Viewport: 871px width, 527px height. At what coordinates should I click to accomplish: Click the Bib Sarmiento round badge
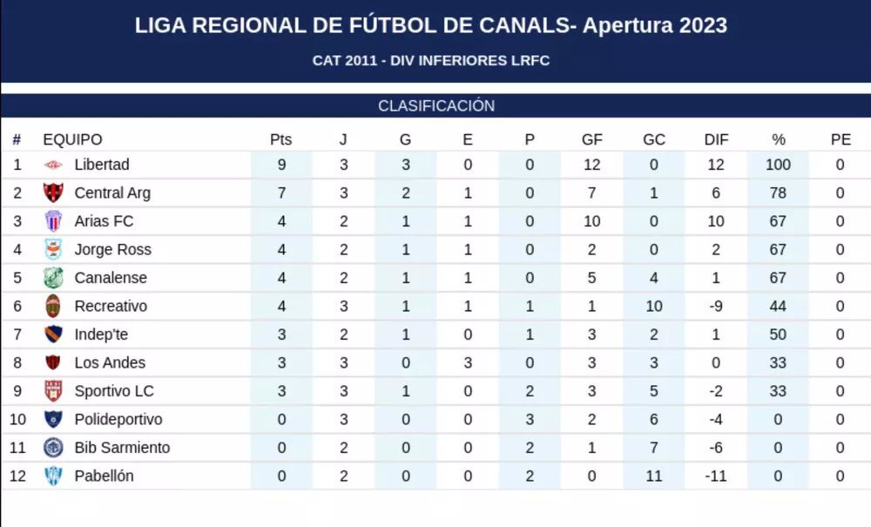[54, 448]
